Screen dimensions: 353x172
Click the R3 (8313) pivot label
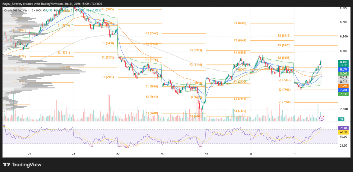tap(196, 50)
